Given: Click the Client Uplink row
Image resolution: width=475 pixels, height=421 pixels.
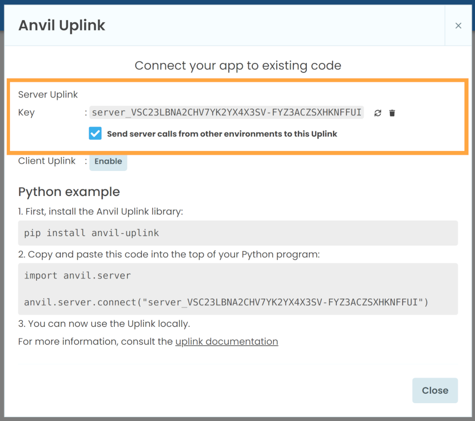Looking at the screenshot, I should 47,161.
